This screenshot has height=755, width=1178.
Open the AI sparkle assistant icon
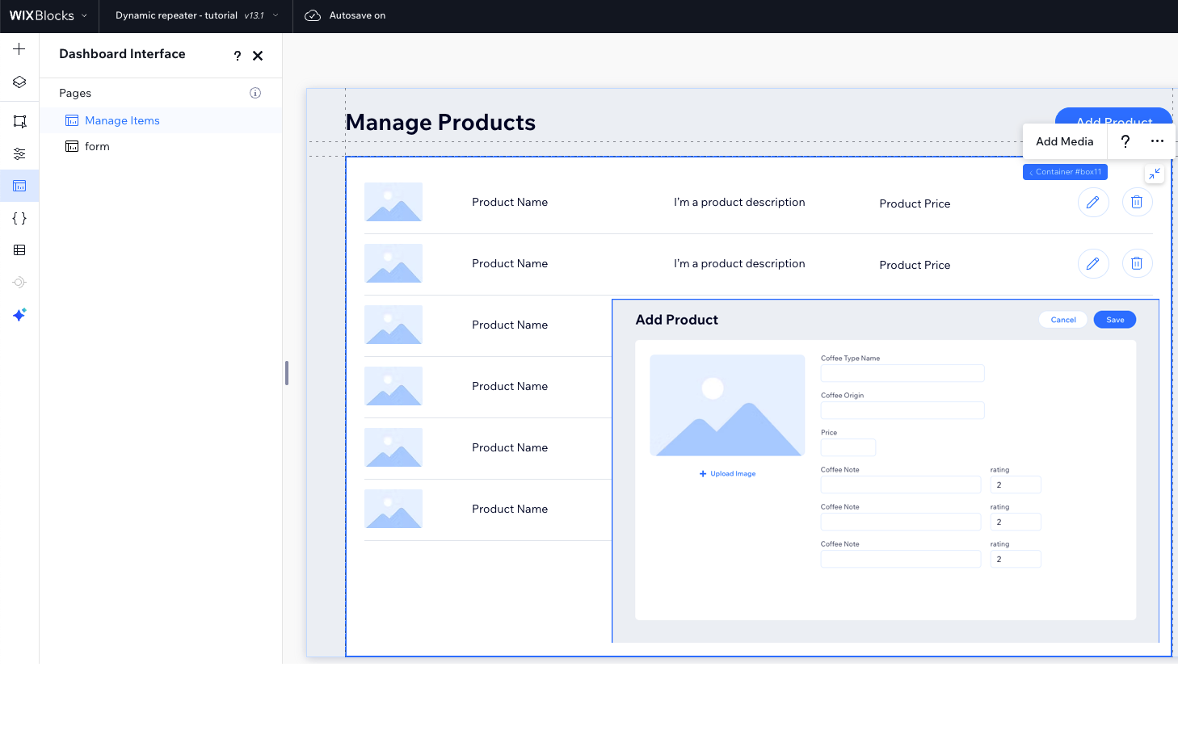19,315
